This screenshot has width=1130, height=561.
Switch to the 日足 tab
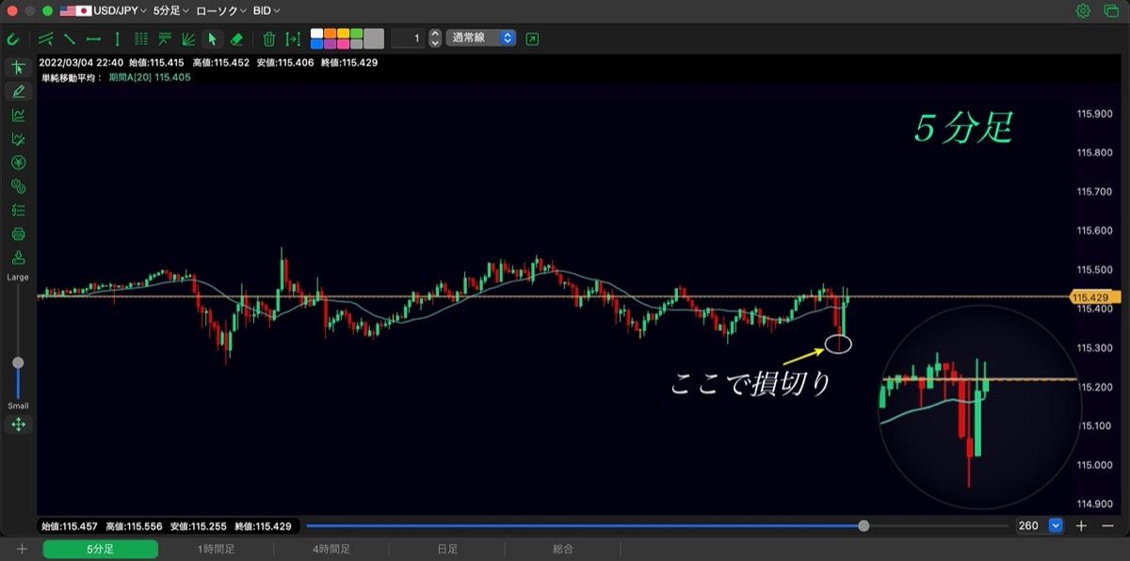pos(447,549)
